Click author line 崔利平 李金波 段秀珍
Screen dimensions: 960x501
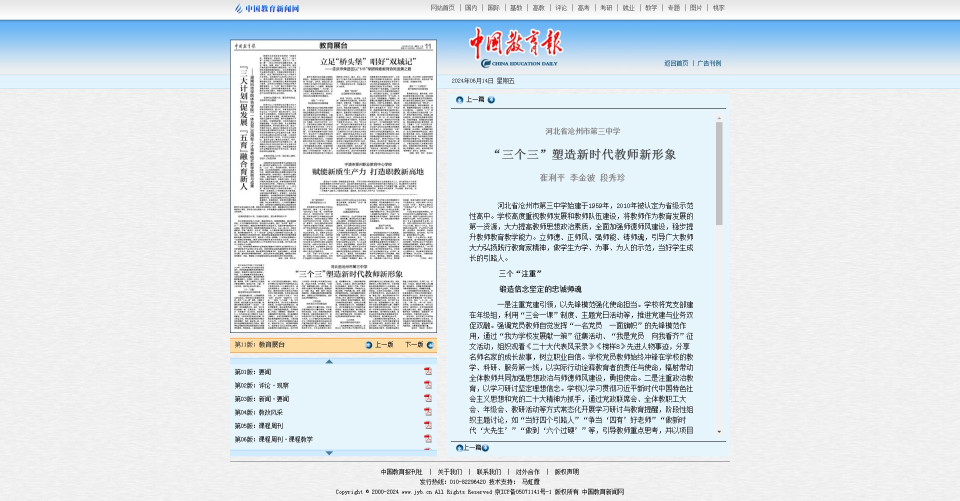click(x=582, y=178)
